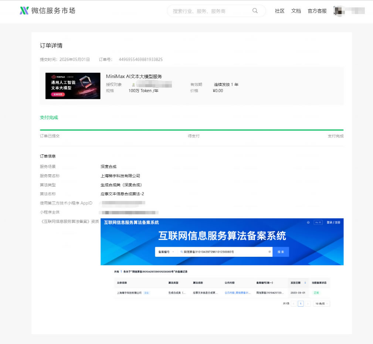The height and width of the screenshot is (344, 373).
Task: Click the 《互联网信息服务算法备案》资质 label
Action: click(x=69, y=222)
